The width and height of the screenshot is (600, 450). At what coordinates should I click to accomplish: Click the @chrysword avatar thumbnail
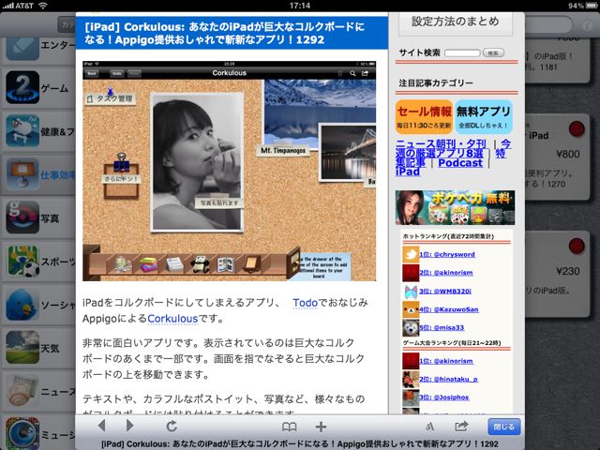pos(411,254)
